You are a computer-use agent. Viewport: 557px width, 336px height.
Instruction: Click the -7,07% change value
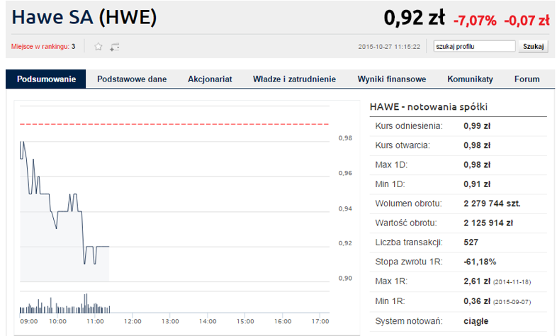click(475, 21)
